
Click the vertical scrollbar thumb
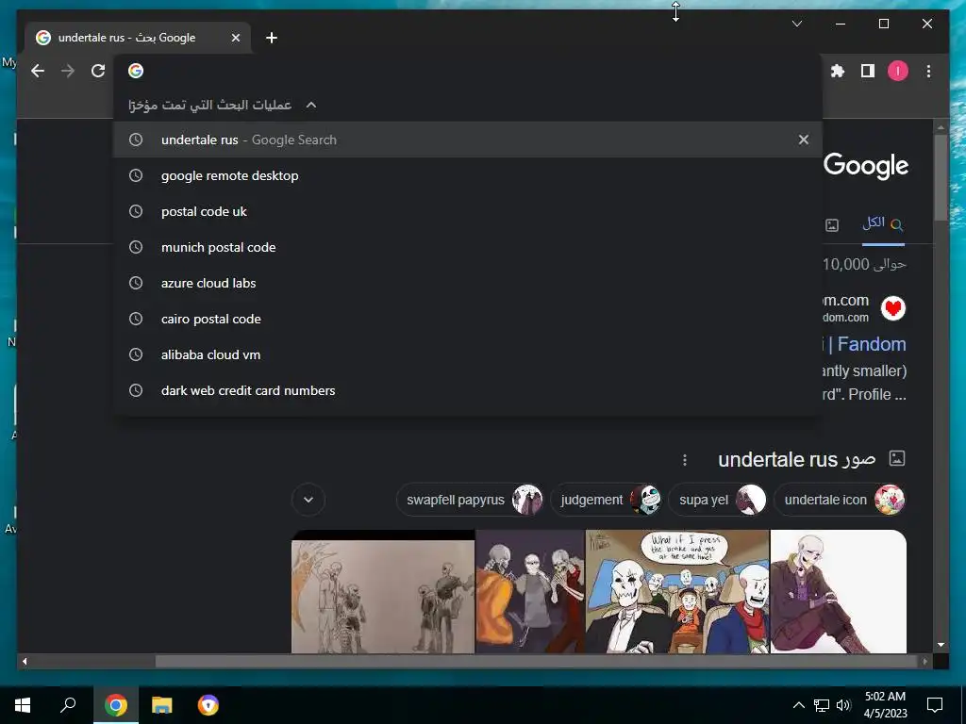click(x=941, y=177)
